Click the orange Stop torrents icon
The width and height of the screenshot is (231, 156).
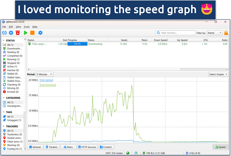click(x=32, y=33)
